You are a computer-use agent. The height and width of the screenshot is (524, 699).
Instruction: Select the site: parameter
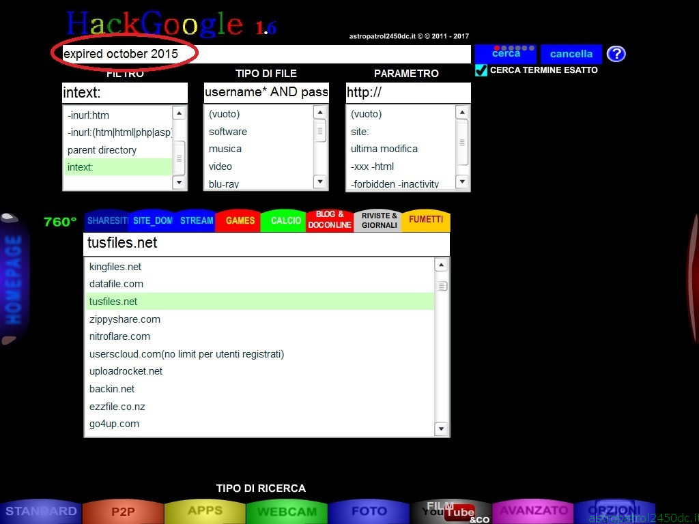coord(401,132)
